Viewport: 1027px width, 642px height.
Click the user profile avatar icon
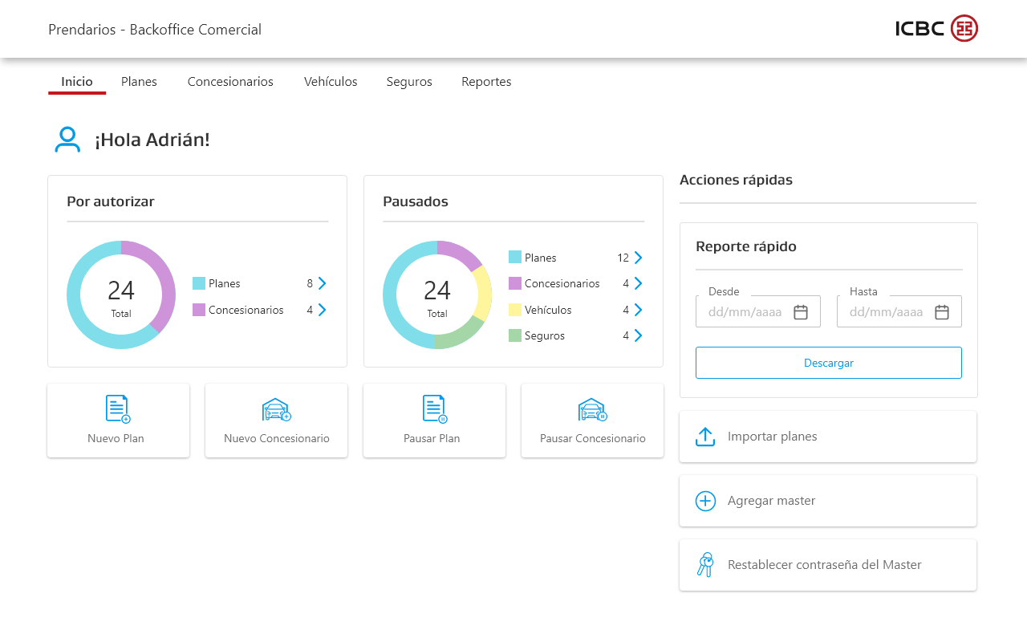tap(67, 140)
